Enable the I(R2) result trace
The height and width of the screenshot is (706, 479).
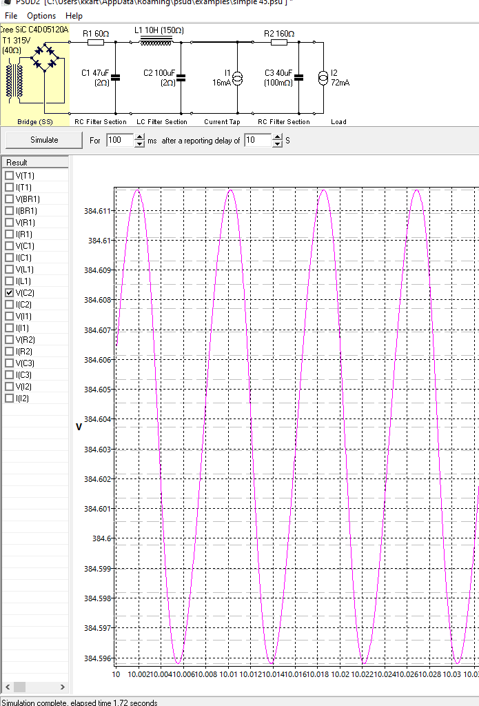click(x=9, y=351)
